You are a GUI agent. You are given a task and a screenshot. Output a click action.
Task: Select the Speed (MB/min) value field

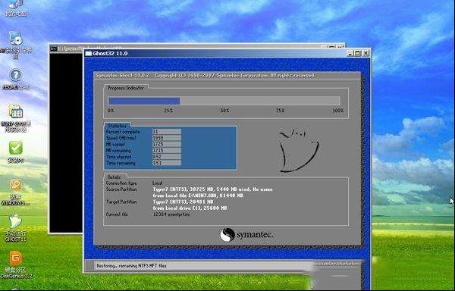point(167,138)
